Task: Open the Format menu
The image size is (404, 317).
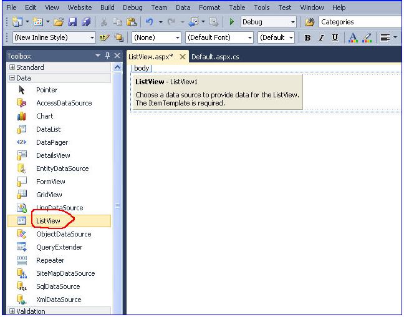Action: [209, 7]
